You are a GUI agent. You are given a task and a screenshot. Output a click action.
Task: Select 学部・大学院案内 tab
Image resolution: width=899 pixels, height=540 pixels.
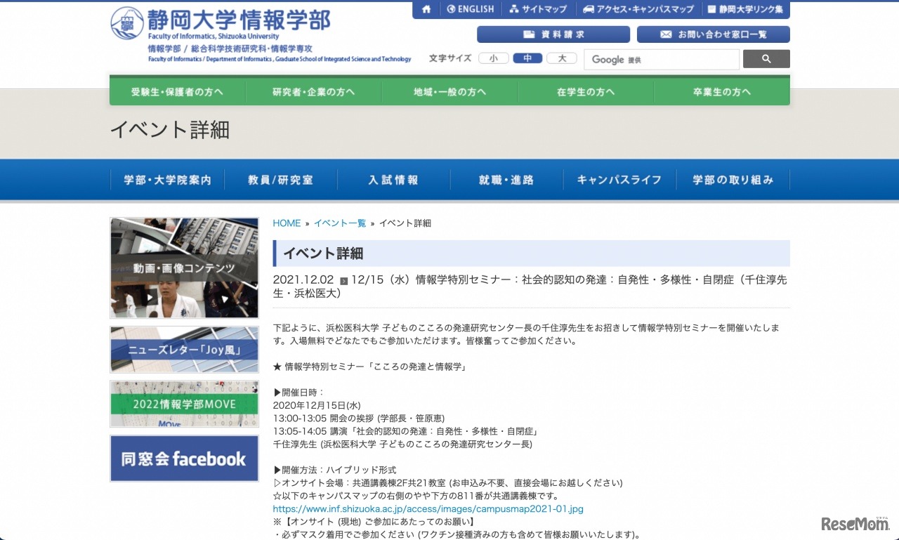coord(167,180)
